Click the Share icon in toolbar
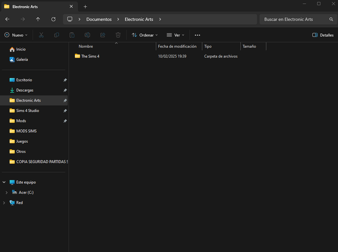Screen dimensions: 338x252 pos(103,35)
